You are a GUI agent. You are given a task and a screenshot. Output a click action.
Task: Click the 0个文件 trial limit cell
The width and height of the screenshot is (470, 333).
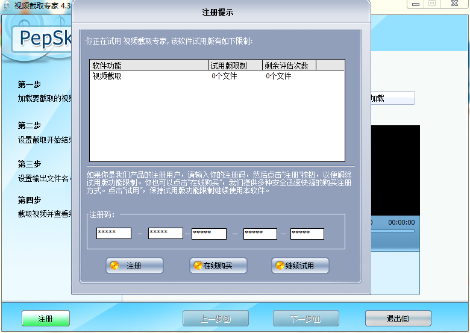(224, 76)
